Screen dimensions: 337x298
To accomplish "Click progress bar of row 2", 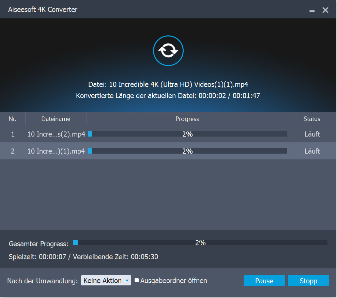I will click(x=187, y=151).
